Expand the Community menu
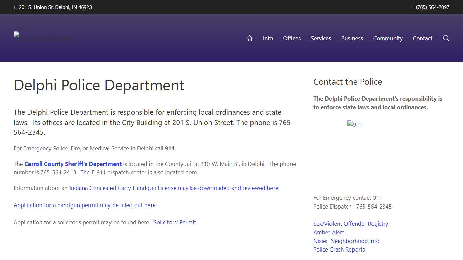Image resolution: width=463 pixels, height=260 pixels. (x=388, y=38)
